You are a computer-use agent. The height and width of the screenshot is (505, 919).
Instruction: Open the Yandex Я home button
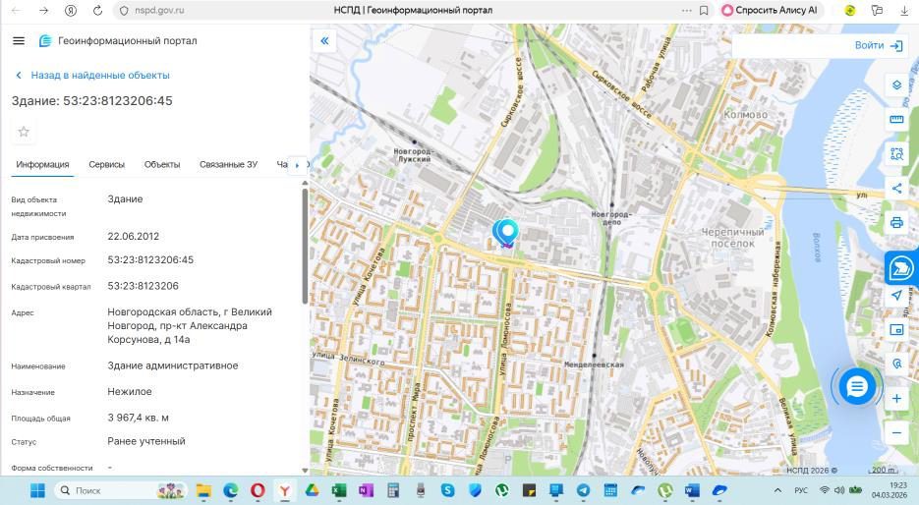coord(71,10)
